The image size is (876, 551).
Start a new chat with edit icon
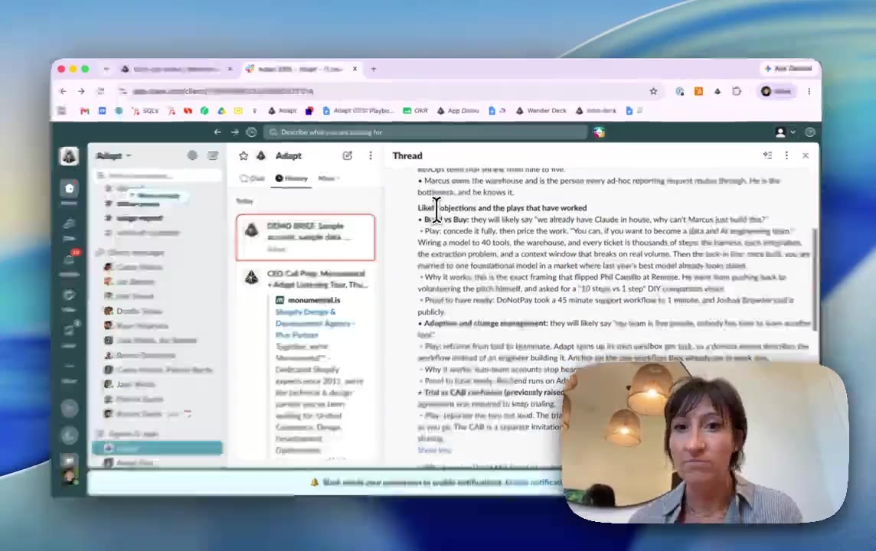(348, 156)
